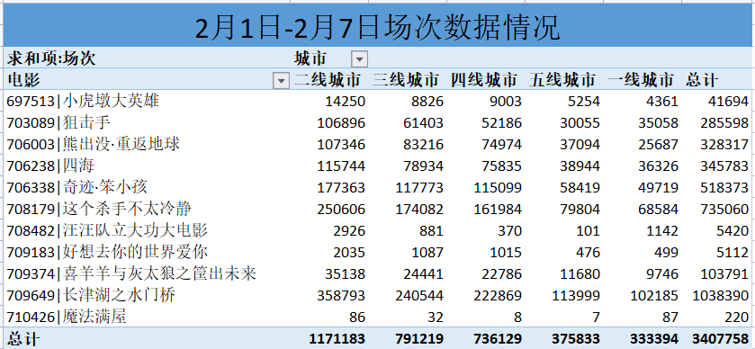Click the cell value 881
Viewport: 755px width, 349px height.
(432, 231)
